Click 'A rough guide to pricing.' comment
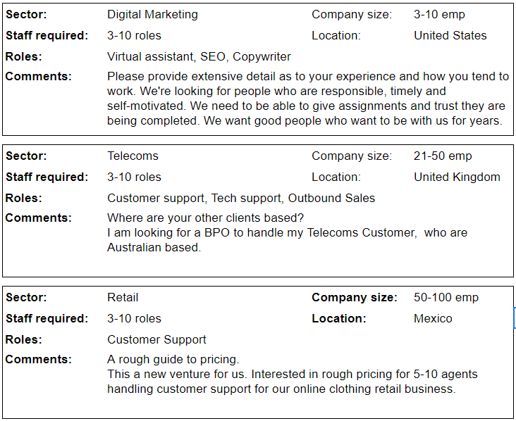The width and height of the screenshot is (516, 421). (x=173, y=359)
